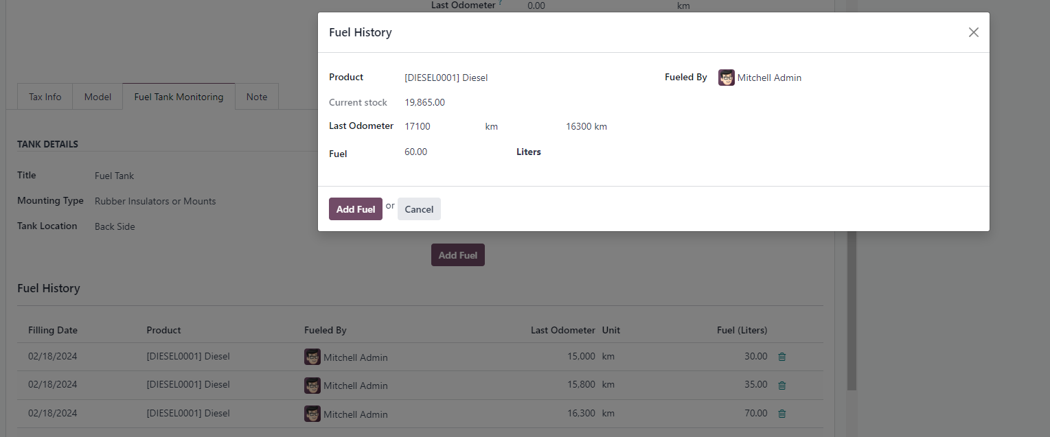Switch to the Tax Info tab
The width and height of the screenshot is (1050, 437).
pos(45,97)
